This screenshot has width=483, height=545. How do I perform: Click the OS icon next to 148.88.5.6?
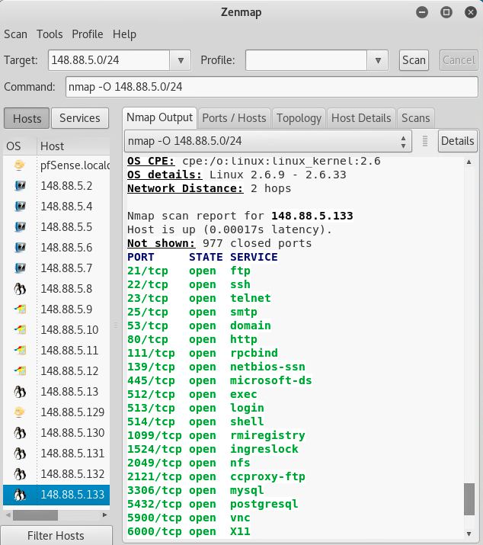[x=20, y=247]
